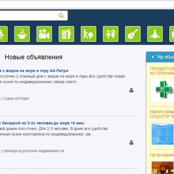Open the wooden interior fireplace thumbnail
This screenshot has height=174, width=174.
tap(162, 167)
